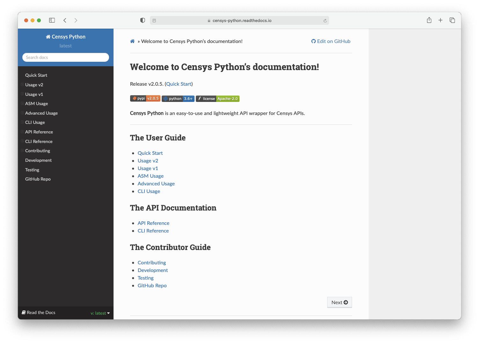Expand the API Reference sidebar entry
The width and height of the screenshot is (479, 343).
22,132
